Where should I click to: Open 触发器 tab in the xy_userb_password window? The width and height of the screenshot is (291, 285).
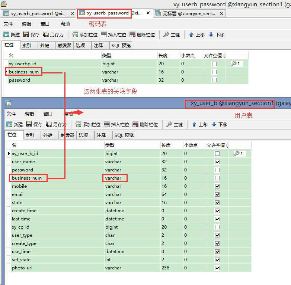64,46
